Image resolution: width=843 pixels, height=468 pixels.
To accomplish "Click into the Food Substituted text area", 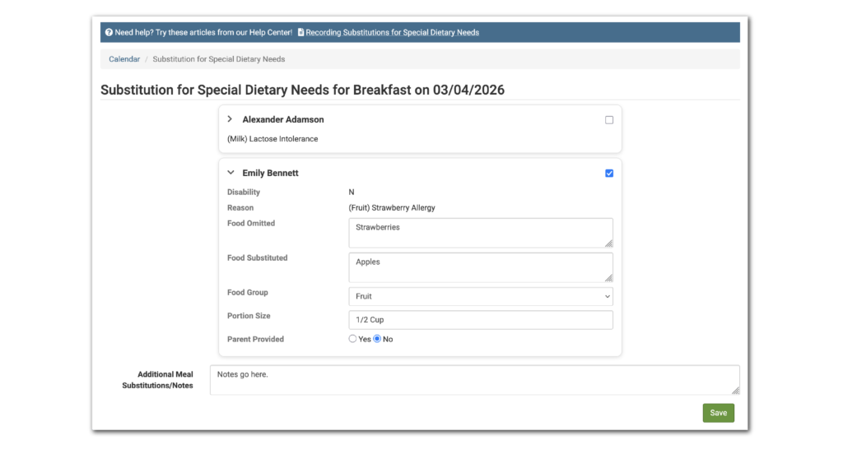I will coord(480,267).
